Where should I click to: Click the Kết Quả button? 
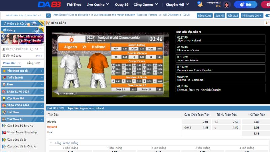[x=233, y=16]
